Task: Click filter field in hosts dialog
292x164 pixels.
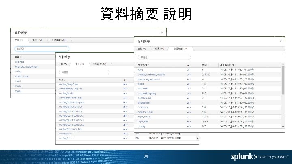Action: pyautogui.click(x=42, y=49)
